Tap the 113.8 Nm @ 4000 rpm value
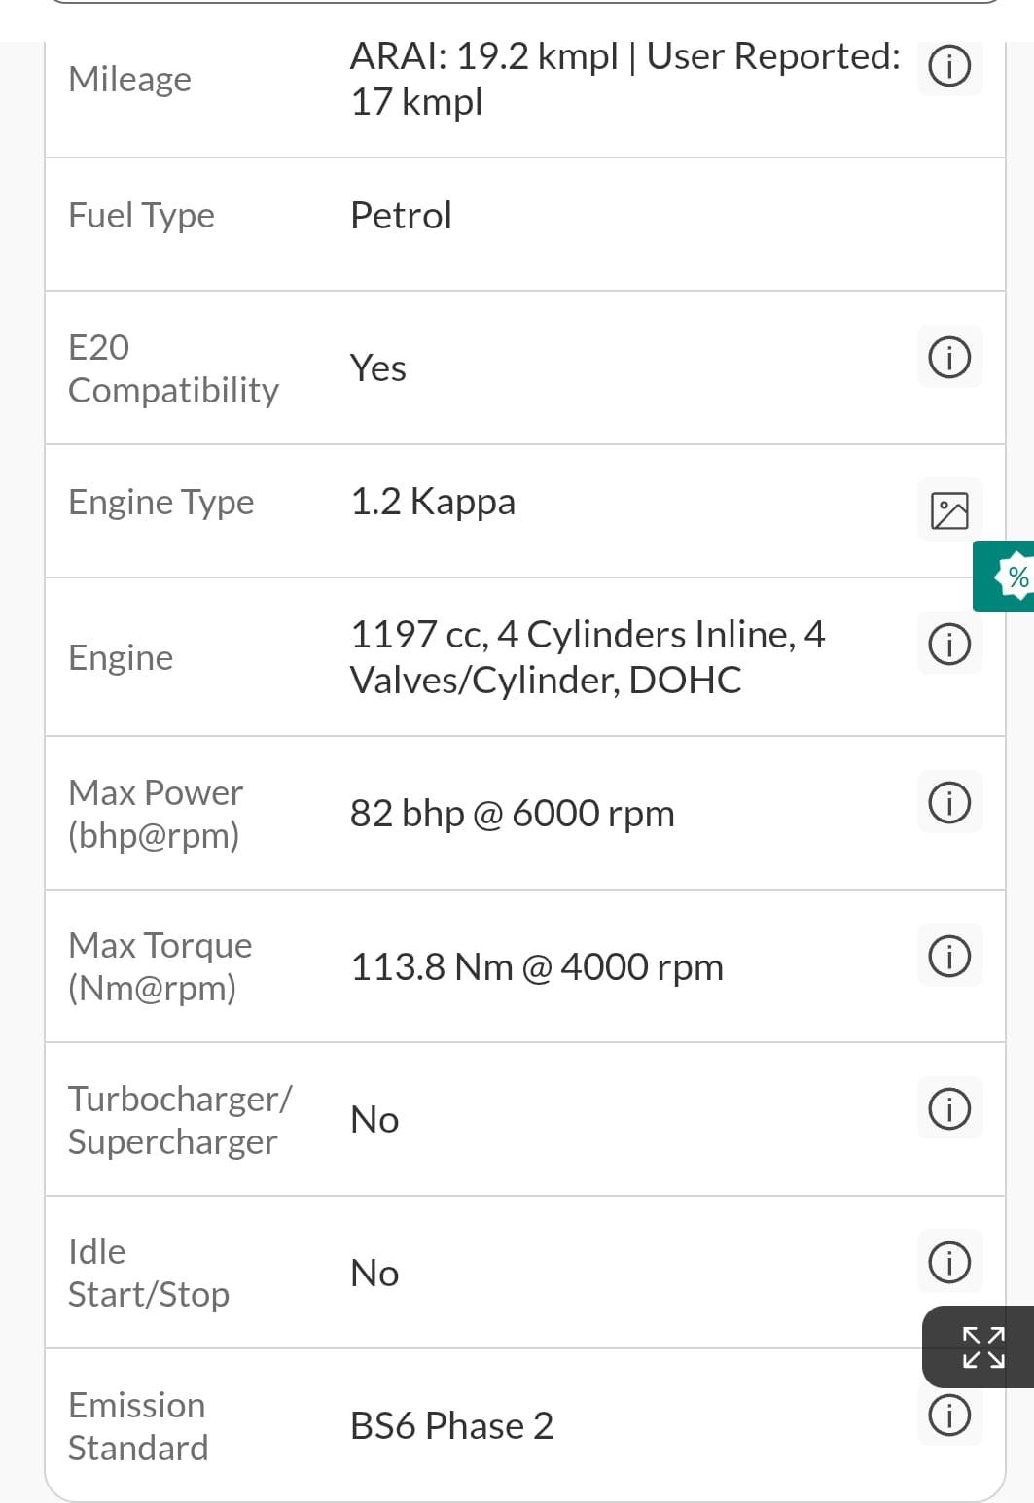Viewport: 1034px width, 1503px height. pyautogui.click(x=536, y=967)
